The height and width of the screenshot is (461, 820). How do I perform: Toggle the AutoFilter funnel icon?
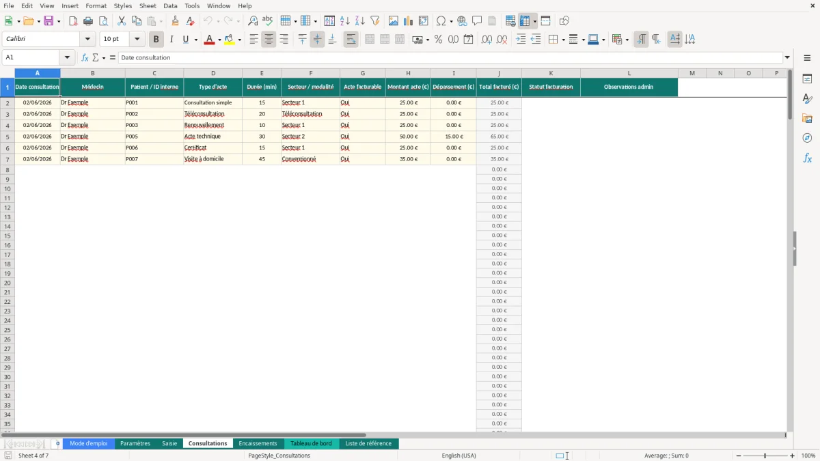click(374, 21)
